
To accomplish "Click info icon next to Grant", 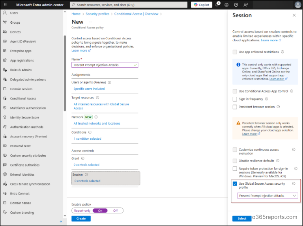I will [83, 158].
